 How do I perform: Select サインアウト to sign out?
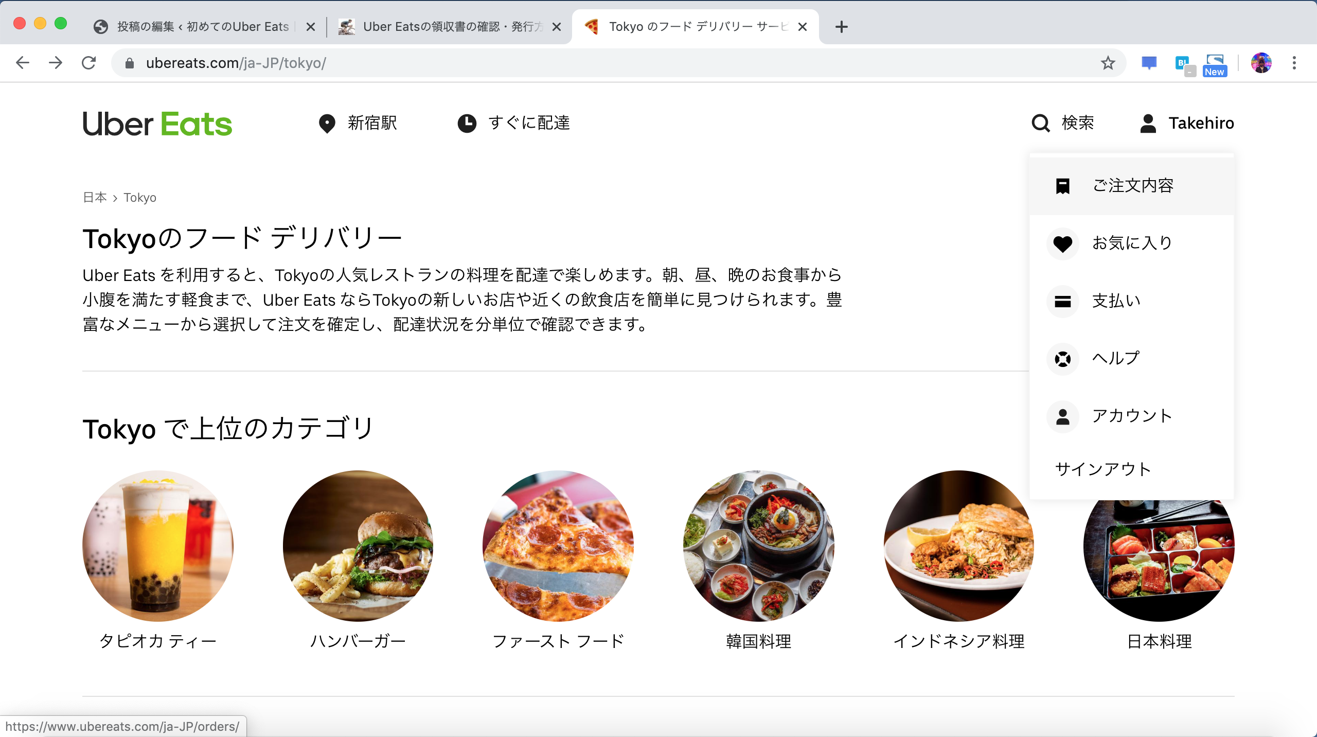1102,468
